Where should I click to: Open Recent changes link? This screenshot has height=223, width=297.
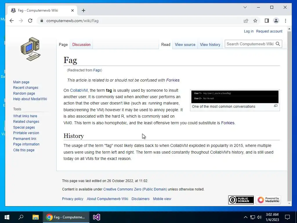(x=26, y=88)
